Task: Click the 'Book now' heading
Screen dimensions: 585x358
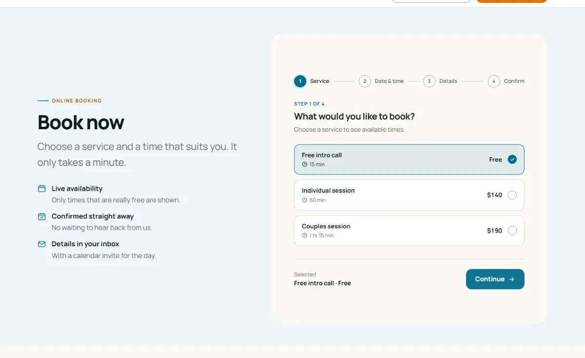Action: (81, 122)
